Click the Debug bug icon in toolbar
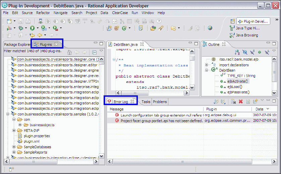281x174 pixels. 21,28
